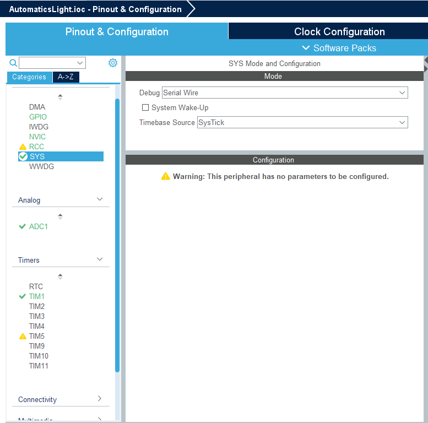This screenshot has width=428, height=423.
Task: Click the Configuration warning triangle icon
Action: coord(165,176)
